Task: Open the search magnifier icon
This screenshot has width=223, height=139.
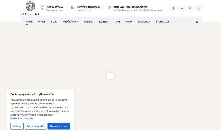Action: (197, 22)
